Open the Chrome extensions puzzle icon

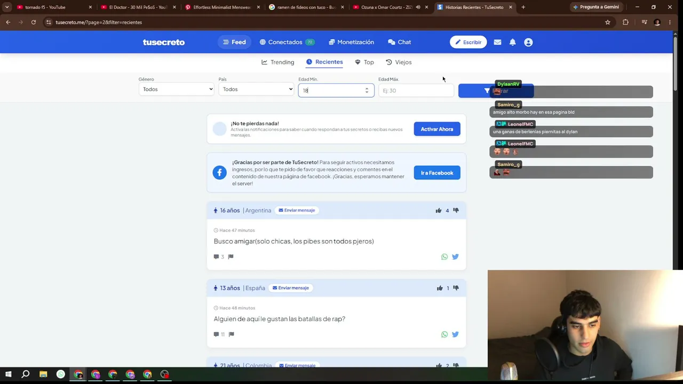[625, 22]
